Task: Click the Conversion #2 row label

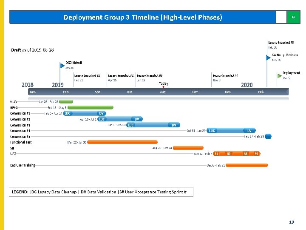Action: [x=20, y=119]
